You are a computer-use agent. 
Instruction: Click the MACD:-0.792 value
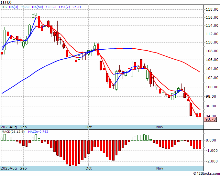pos(38,132)
